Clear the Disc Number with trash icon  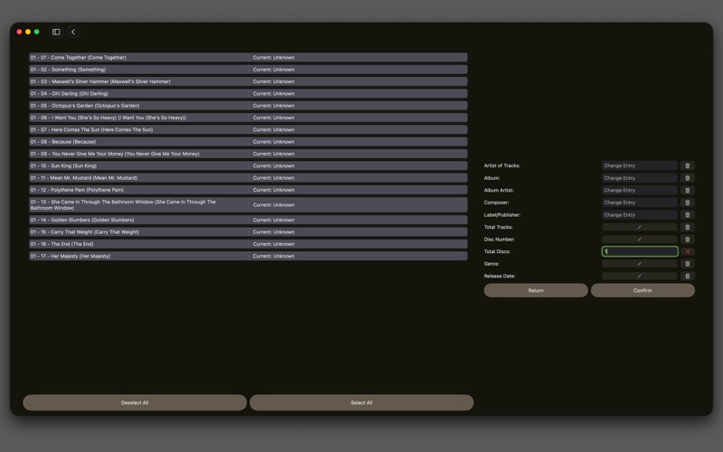[687, 240]
